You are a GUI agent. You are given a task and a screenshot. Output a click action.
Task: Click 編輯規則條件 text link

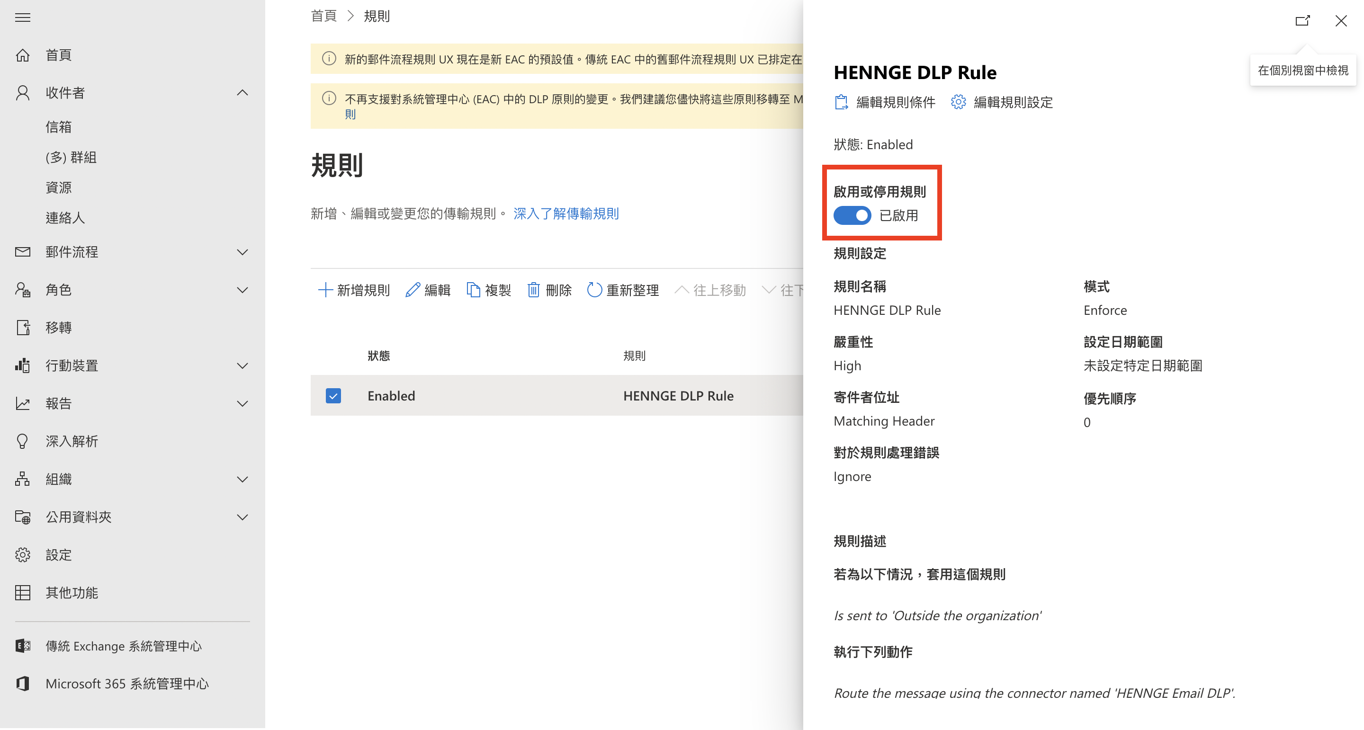coord(896,102)
